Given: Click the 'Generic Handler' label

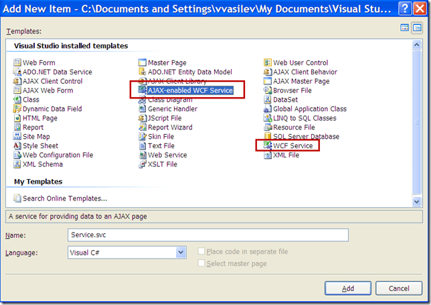Looking at the screenshot, I should tap(173, 109).
